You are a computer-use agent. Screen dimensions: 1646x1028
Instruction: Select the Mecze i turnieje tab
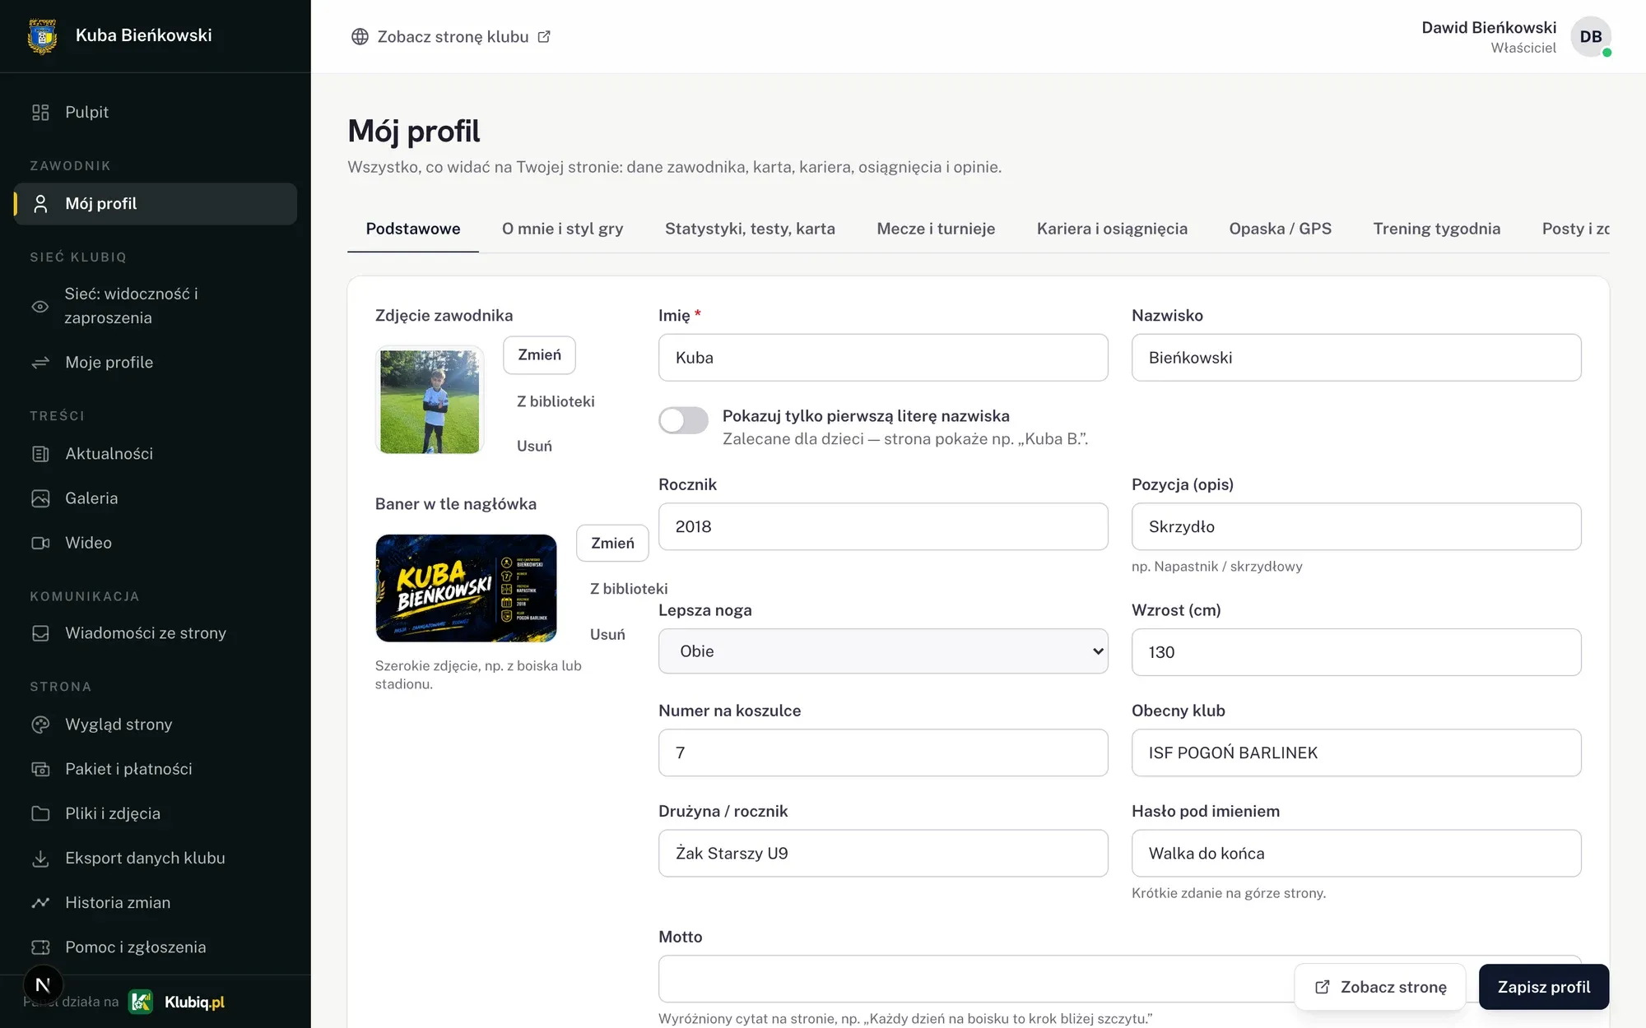pos(936,229)
